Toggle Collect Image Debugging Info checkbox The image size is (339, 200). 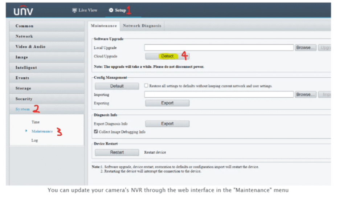tap(96, 132)
